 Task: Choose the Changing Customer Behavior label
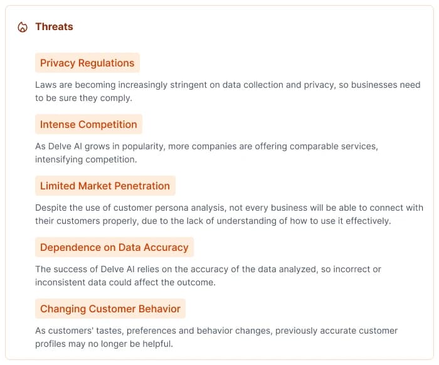tap(110, 309)
